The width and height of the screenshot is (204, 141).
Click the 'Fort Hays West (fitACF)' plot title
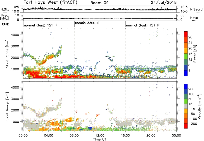(50, 3)
